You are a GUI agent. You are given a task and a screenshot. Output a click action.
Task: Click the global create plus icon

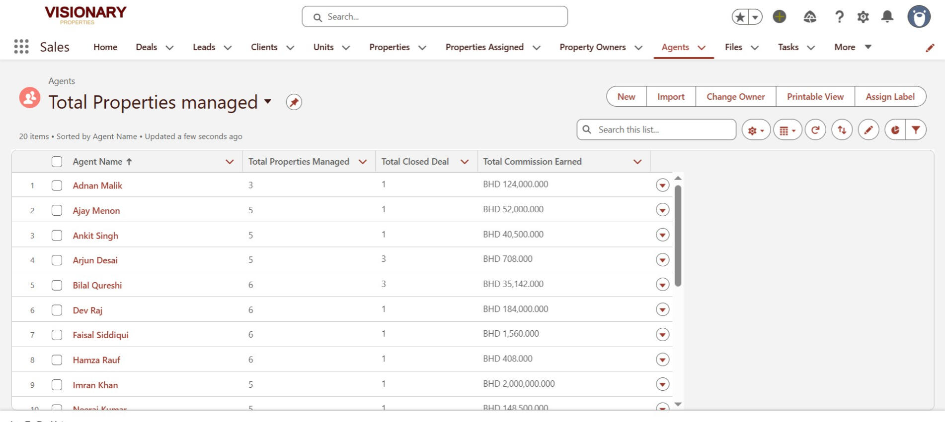point(779,17)
